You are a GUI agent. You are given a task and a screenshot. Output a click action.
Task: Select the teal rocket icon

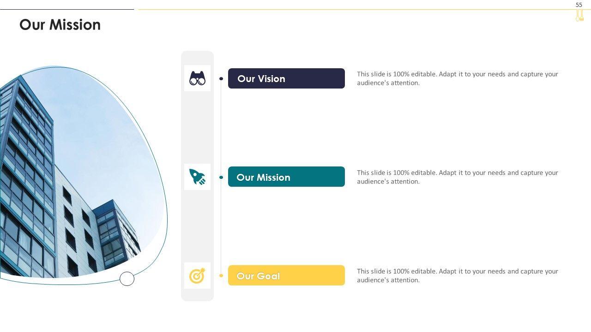point(197,177)
